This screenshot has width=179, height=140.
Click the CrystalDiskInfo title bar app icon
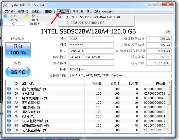[x=5, y=5]
